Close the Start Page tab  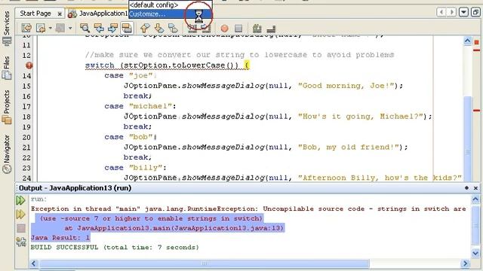click(x=60, y=14)
